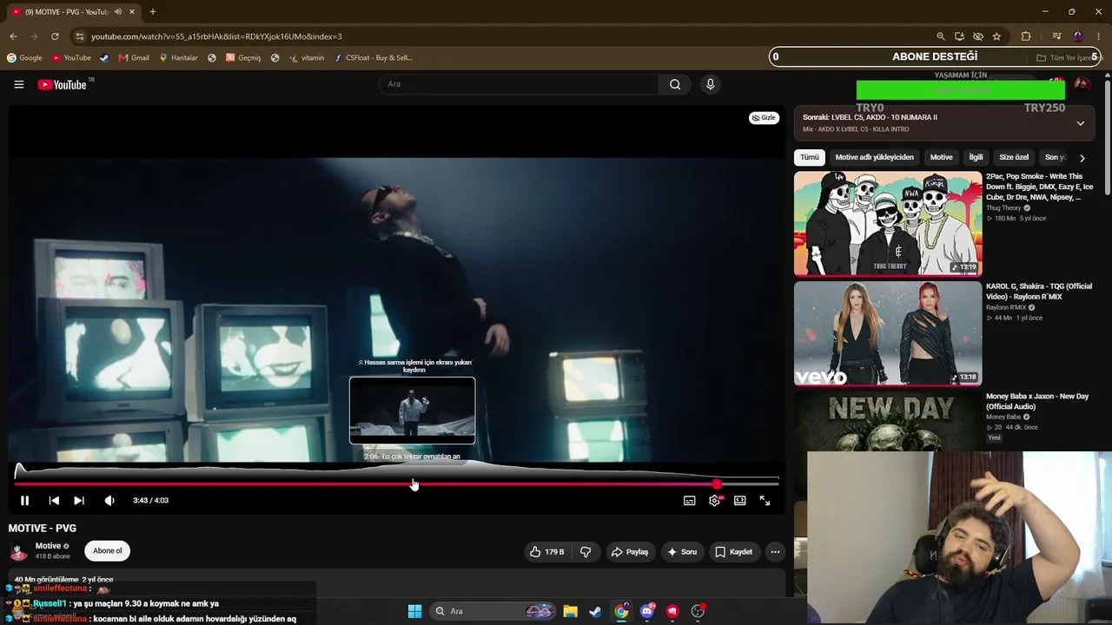The width and height of the screenshot is (1112, 625).
Task: Show more filter chips with right arrow
Action: pos(1082,158)
